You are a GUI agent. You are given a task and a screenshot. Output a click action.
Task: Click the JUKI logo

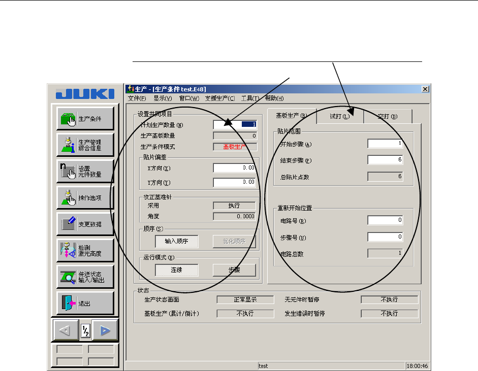[x=85, y=94]
